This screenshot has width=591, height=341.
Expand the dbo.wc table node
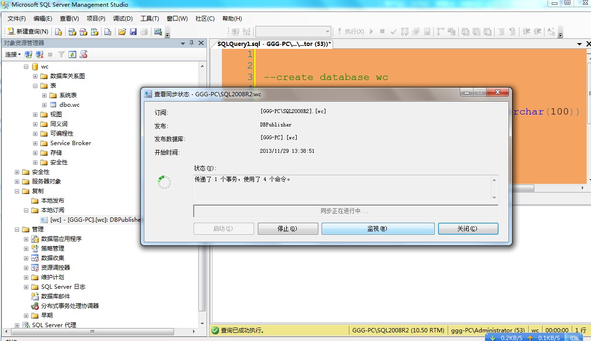pos(45,105)
